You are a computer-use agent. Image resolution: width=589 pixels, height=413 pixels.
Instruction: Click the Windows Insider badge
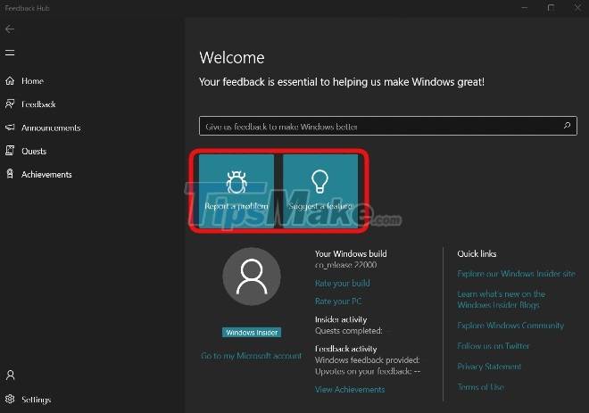[x=252, y=333]
